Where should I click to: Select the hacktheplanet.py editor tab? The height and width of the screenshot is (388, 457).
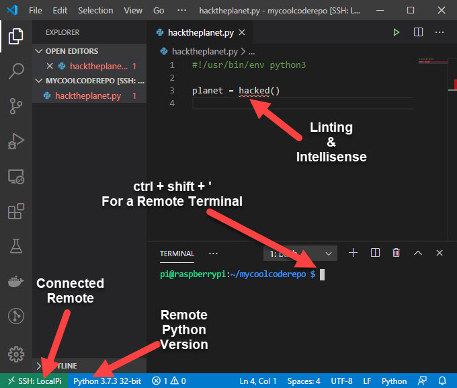pyautogui.click(x=200, y=32)
